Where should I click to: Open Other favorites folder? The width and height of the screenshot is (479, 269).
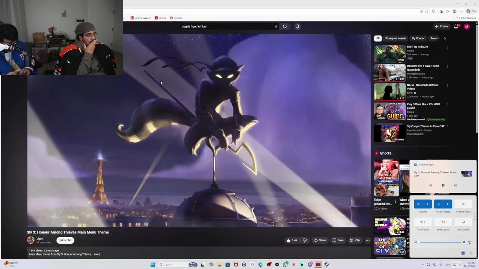point(466,18)
